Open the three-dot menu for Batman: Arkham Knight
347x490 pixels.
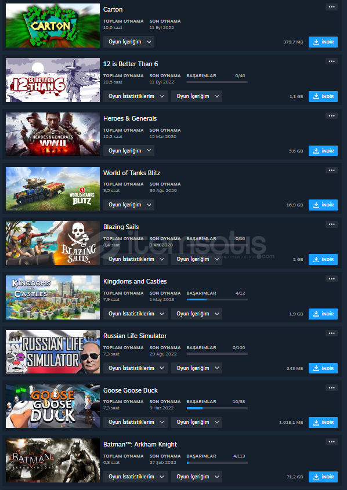(331, 442)
